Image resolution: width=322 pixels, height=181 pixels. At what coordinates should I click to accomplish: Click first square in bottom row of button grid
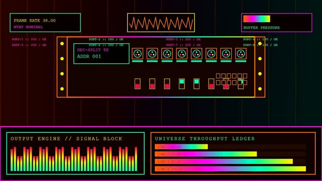tap(218, 82)
